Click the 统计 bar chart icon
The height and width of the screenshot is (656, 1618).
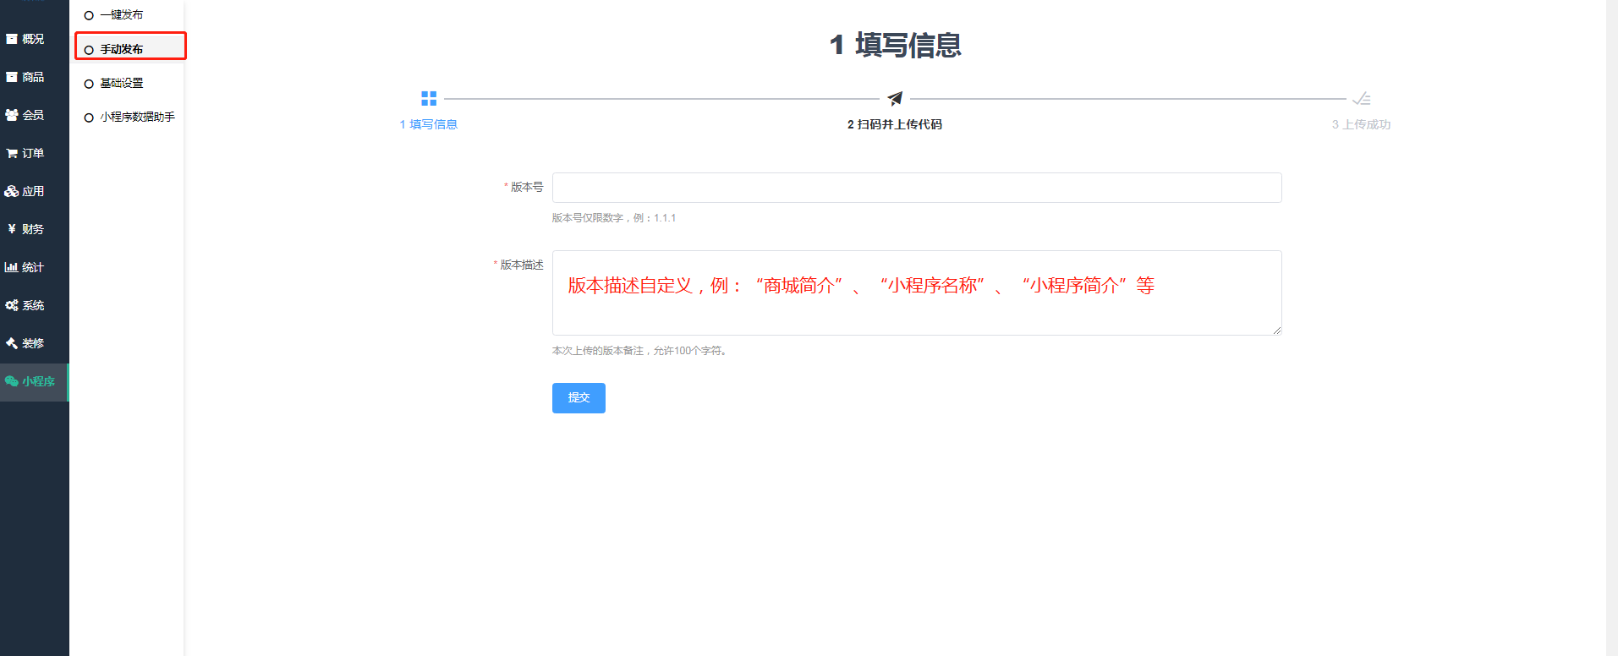tap(12, 267)
